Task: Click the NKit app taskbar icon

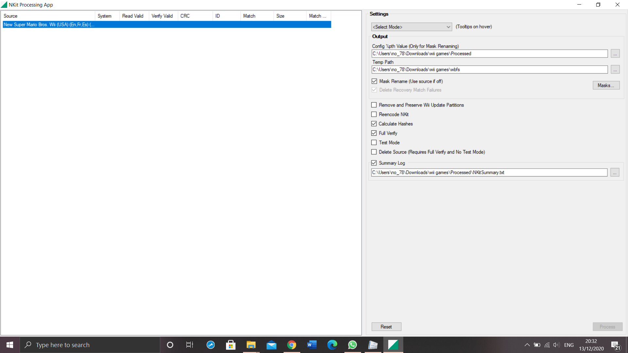Action: pos(393,345)
